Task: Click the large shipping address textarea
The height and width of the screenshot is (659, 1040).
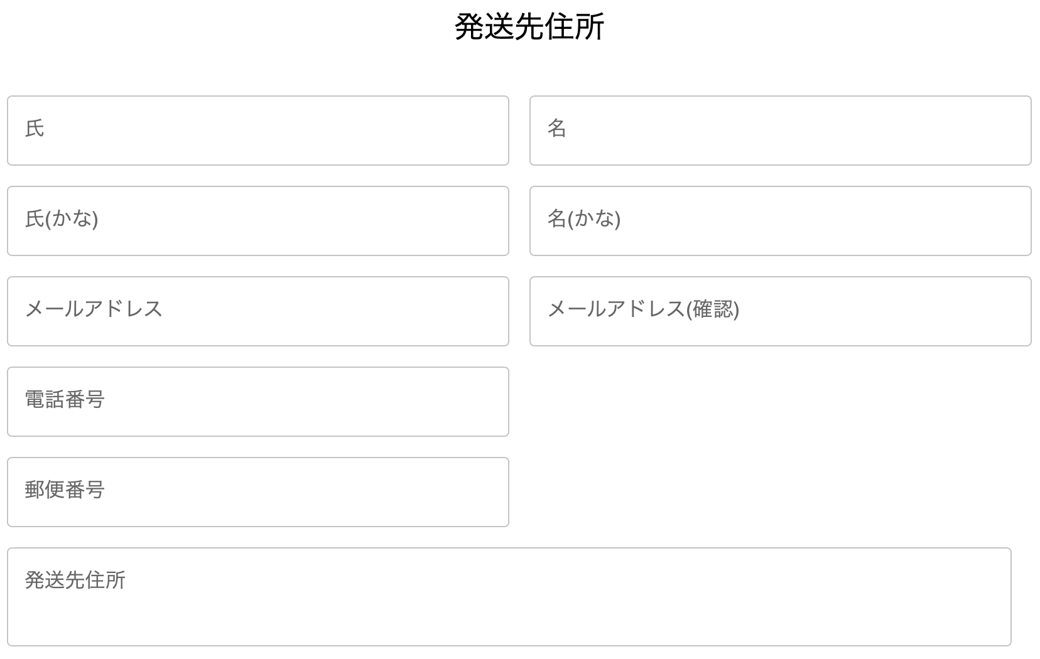Action: 509,597
